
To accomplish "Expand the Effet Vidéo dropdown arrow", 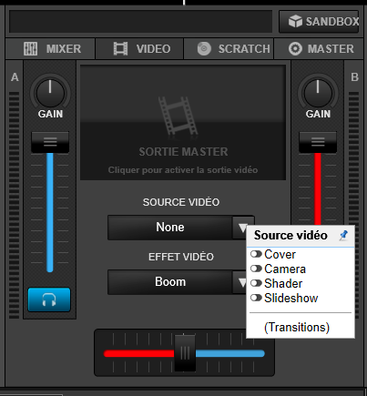I will point(240,282).
